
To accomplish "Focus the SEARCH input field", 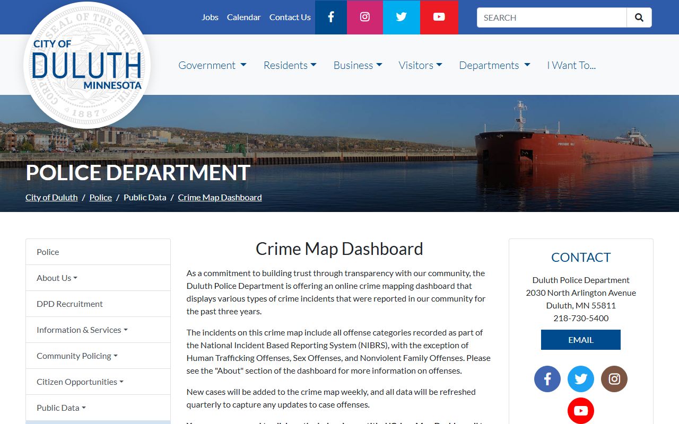I will point(552,17).
